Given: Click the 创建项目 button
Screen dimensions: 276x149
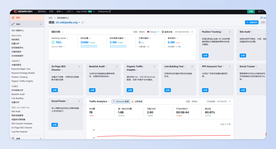Looking at the screenshot, I should [251, 22].
